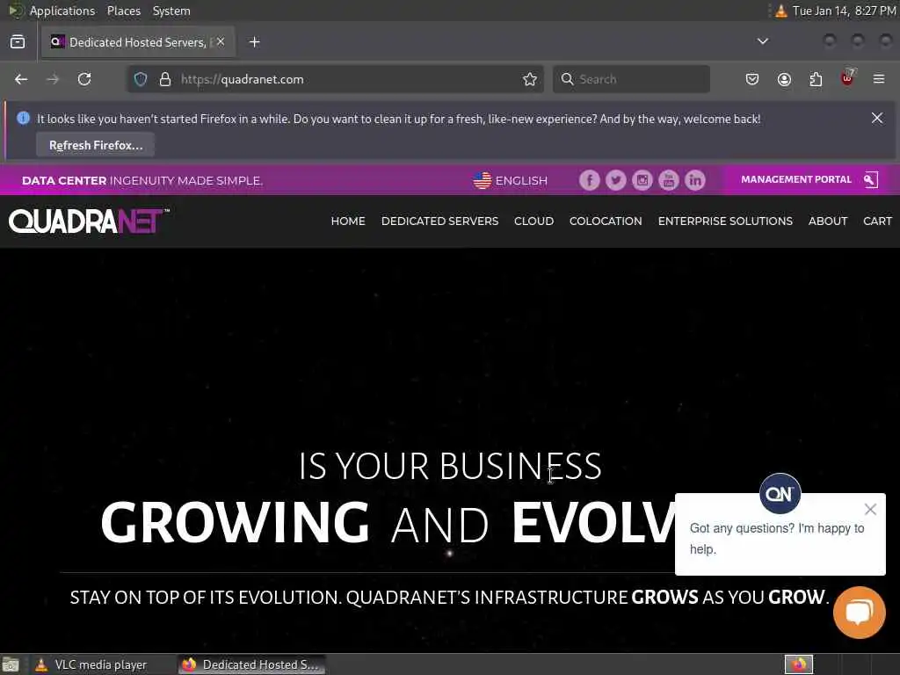Open the ENGLISH language selector
Viewport: 900px width, 675px height.
coord(511,180)
